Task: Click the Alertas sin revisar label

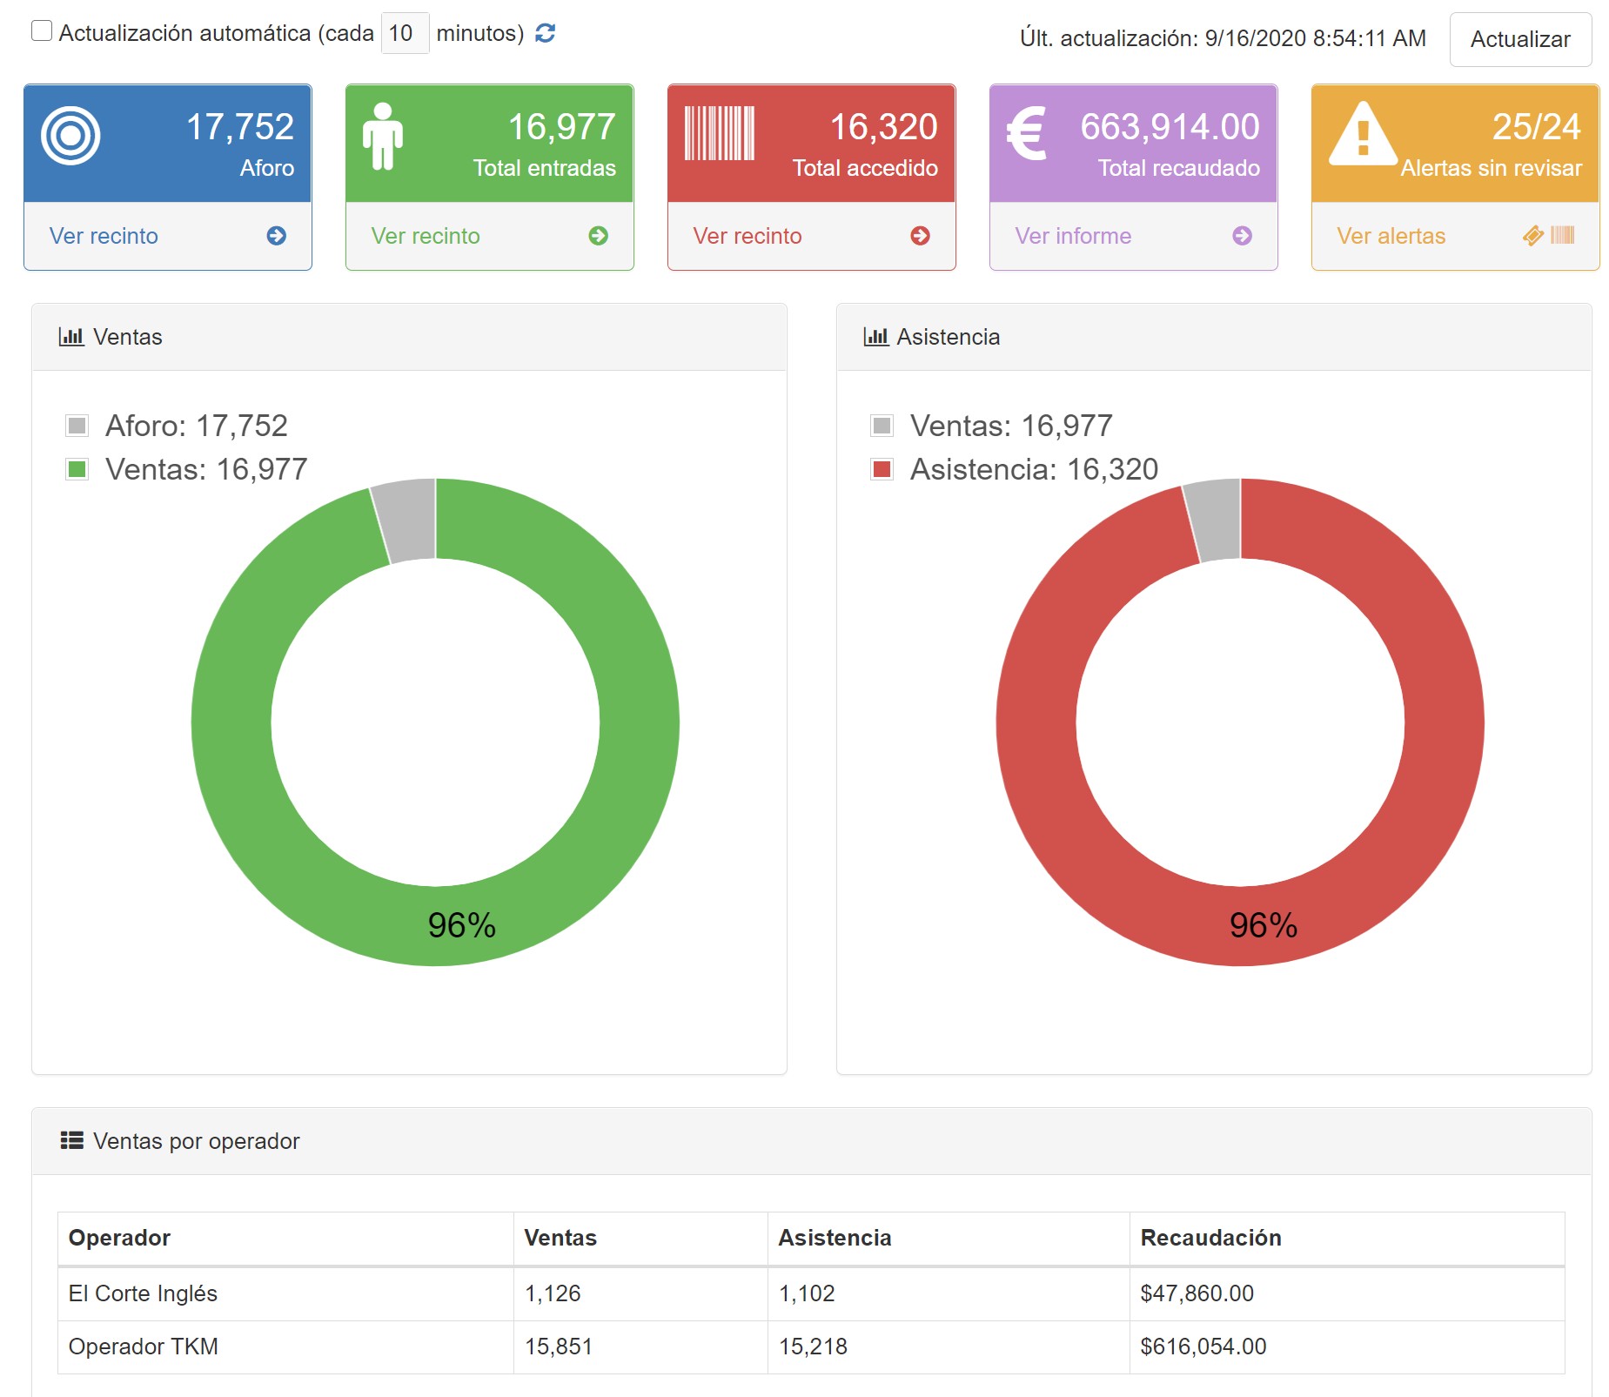Action: [1491, 168]
